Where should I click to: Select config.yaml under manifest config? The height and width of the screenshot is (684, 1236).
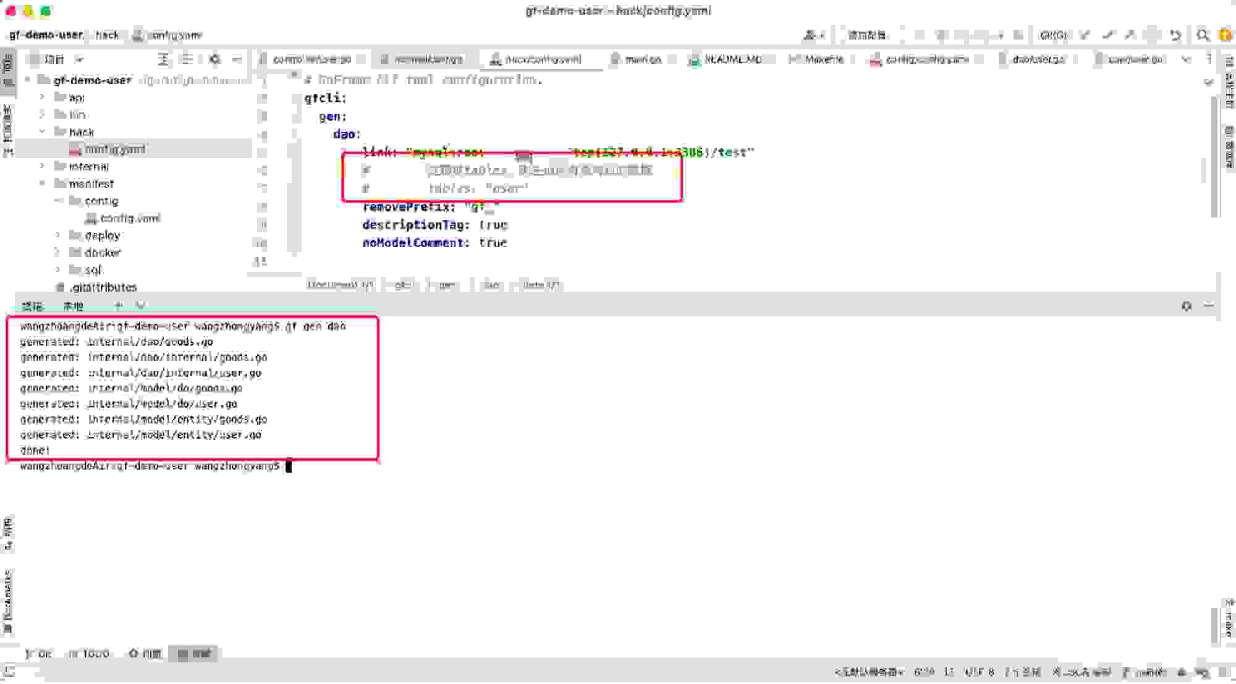point(130,218)
